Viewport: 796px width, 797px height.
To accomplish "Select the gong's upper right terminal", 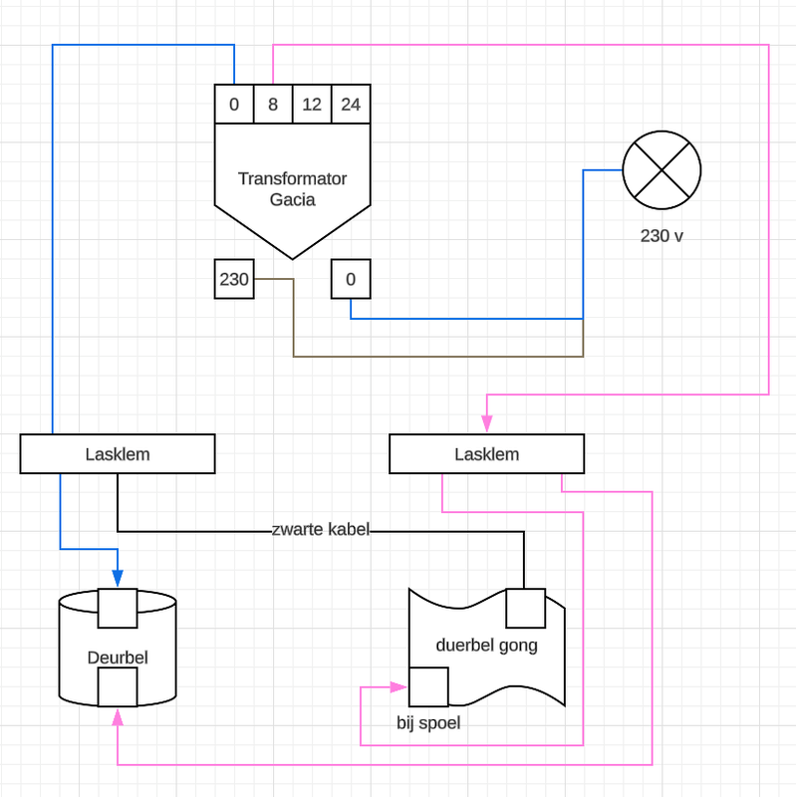I will click(526, 609).
